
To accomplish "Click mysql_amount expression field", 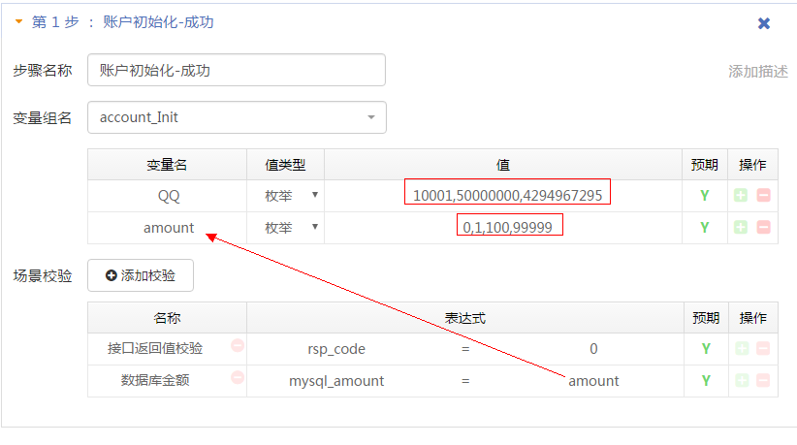I will coord(336,381).
